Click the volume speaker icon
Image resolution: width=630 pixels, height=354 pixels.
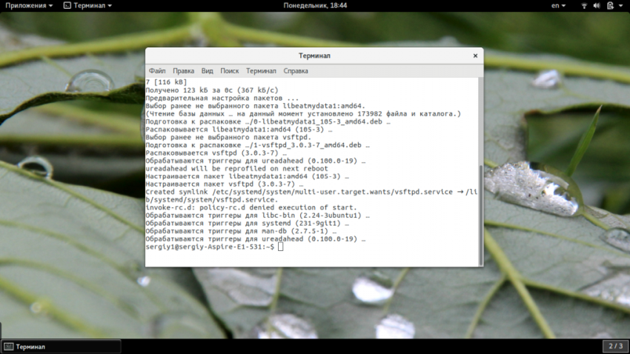point(597,5)
